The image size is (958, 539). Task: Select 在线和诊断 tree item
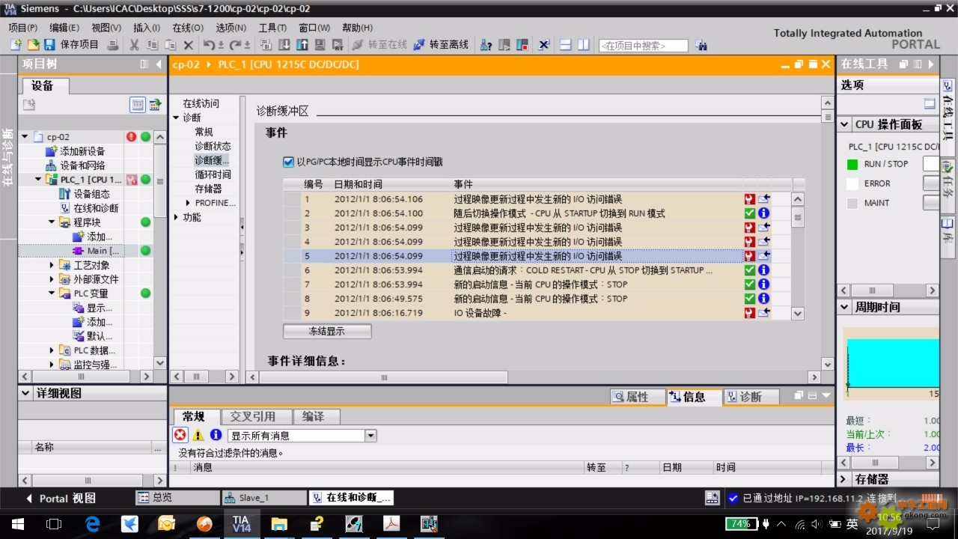96,208
